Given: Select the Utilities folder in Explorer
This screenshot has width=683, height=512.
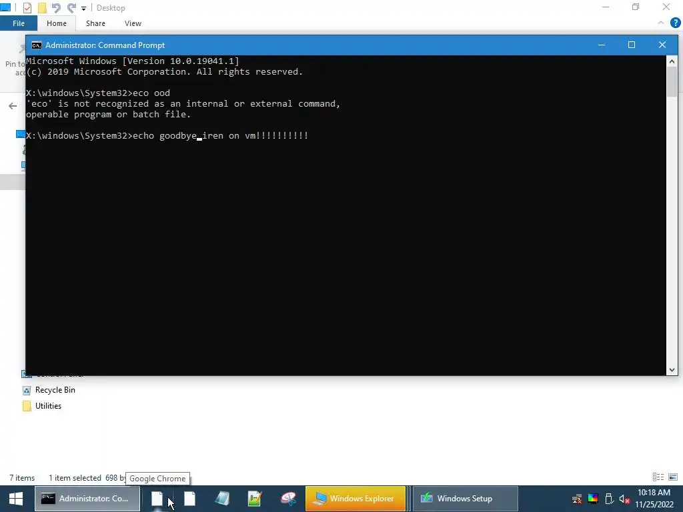Looking at the screenshot, I should coord(48,406).
